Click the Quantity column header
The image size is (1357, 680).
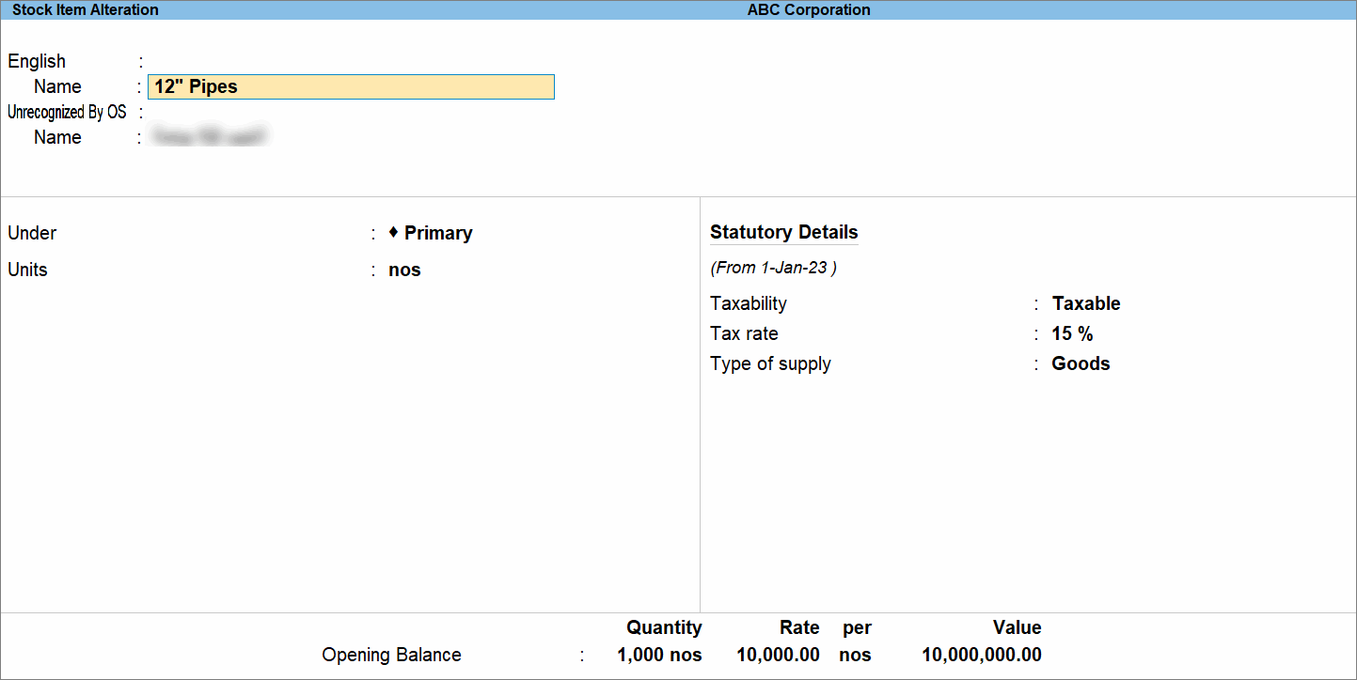point(664,627)
